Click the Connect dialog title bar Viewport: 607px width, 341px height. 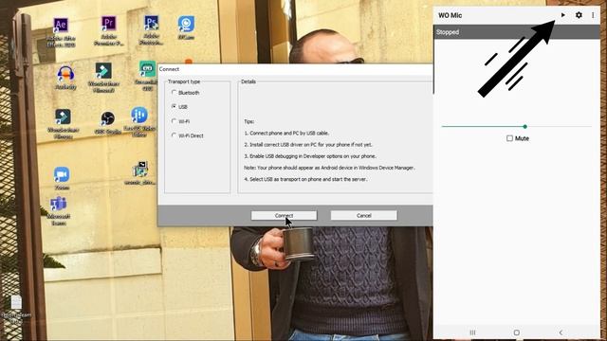click(x=295, y=69)
